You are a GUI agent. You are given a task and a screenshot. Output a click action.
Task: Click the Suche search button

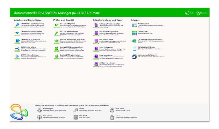190,13
